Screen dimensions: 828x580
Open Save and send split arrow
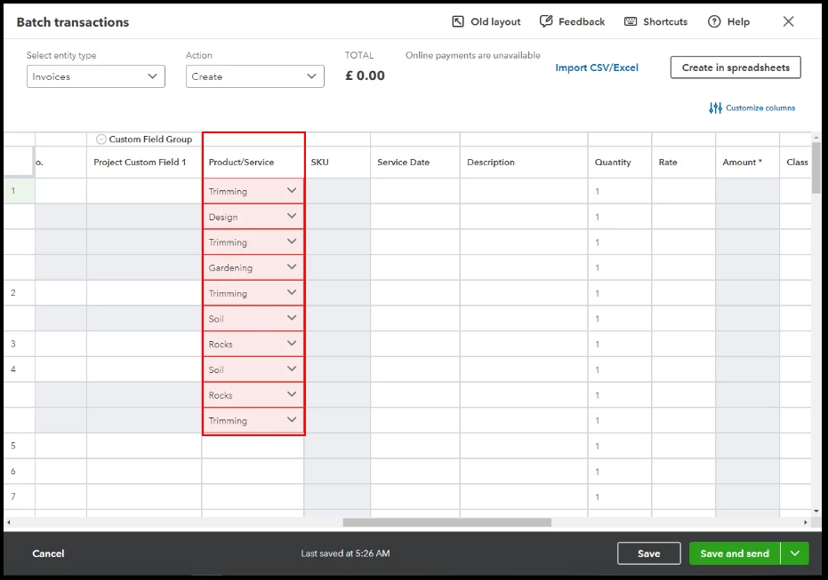pos(795,553)
